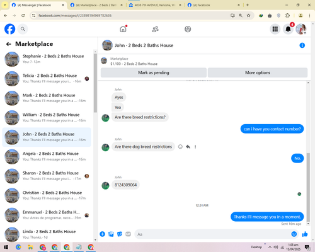Choose a GIF with the GIF icon
Screen dimensions: 315x252
tap(128, 234)
